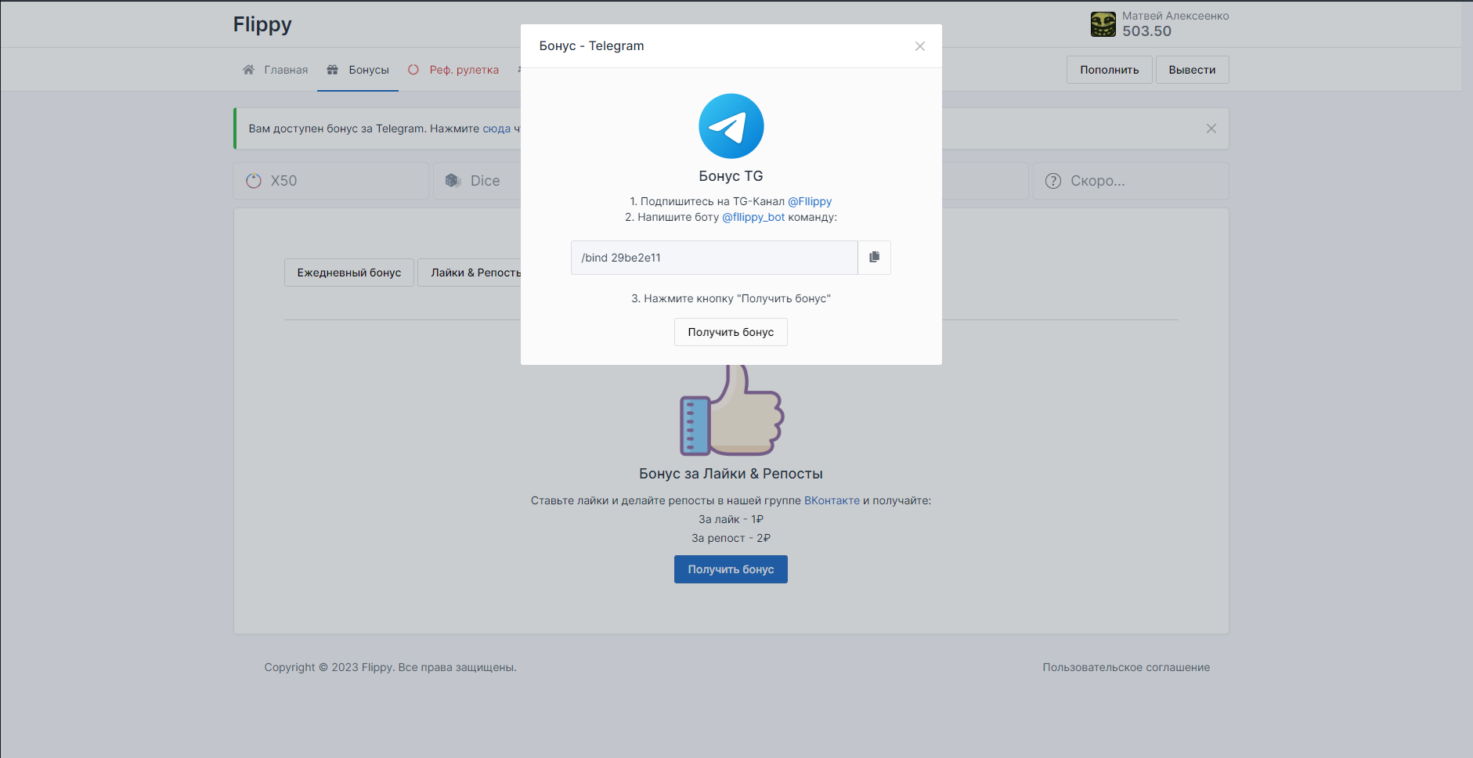Click the question mark icon near Скоро
The width and height of the screenshot is (1473, 758).
tap(1053, 181)
